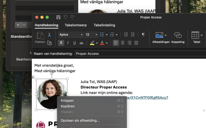The image size is (206, 128).
Task: Click the text 'Julia Tol, WAS (IAAP)' in editor
Action: pos(99,82)
